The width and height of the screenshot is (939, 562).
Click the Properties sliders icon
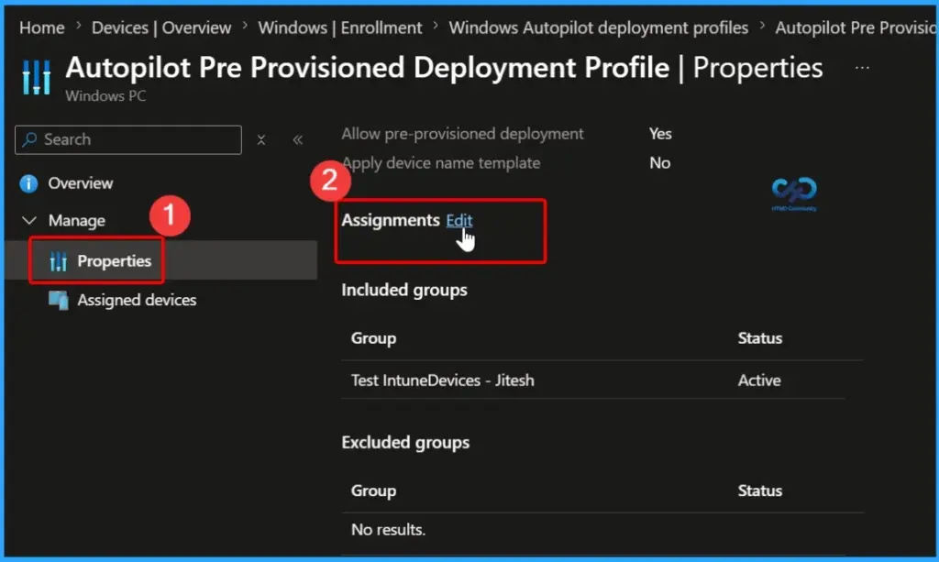[x=58, y=261]
